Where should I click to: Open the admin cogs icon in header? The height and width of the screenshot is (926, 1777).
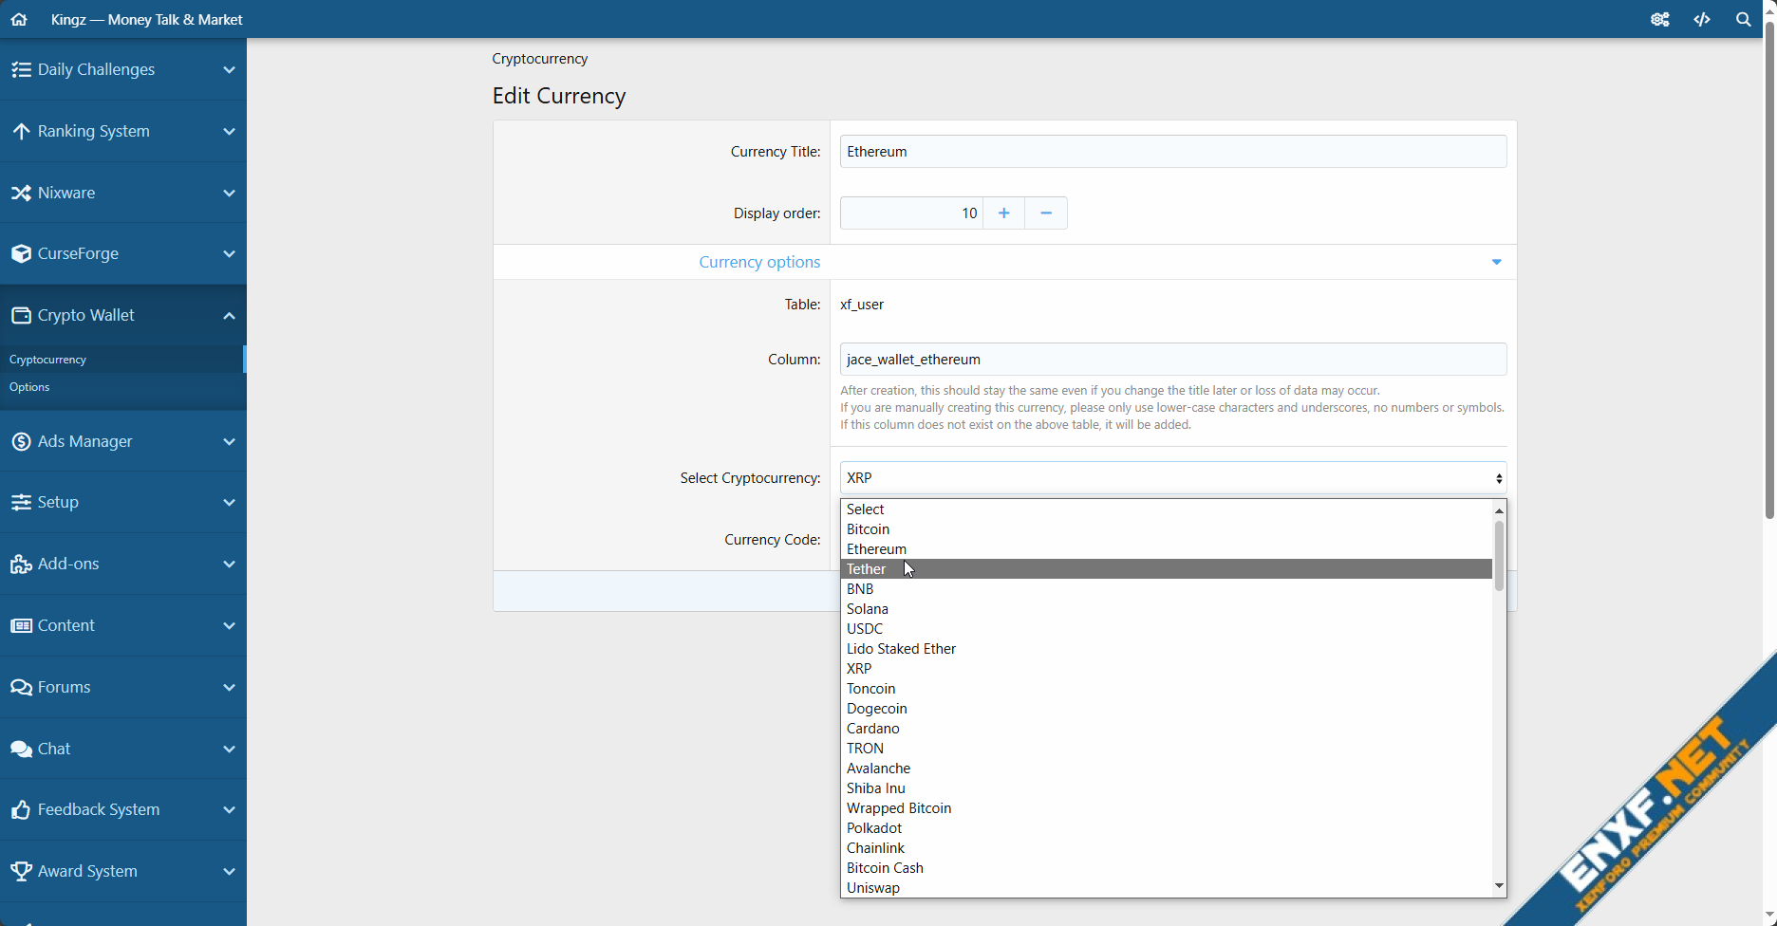[x=1659, y=19]
